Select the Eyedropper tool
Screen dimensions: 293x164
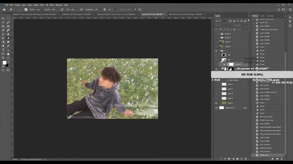tap(3, 30)
